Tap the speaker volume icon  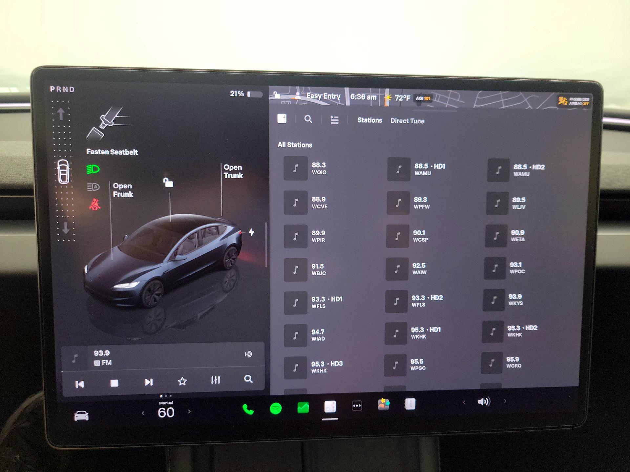(x=484, y=402)
